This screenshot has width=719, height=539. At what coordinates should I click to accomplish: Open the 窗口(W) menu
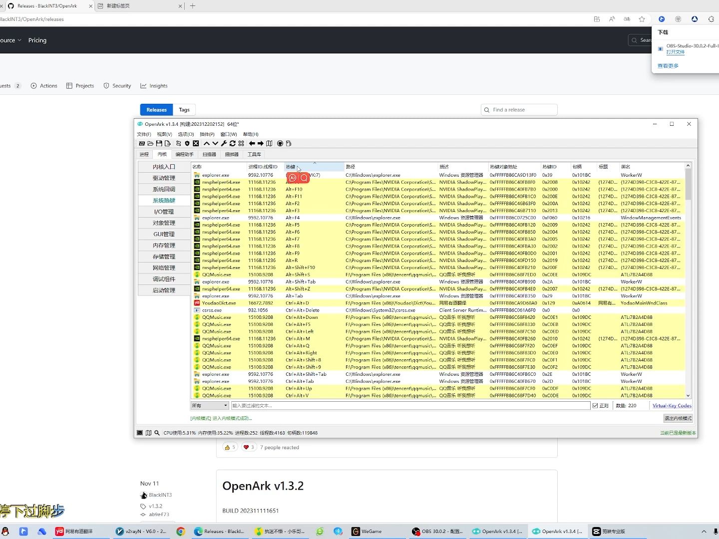229,134
